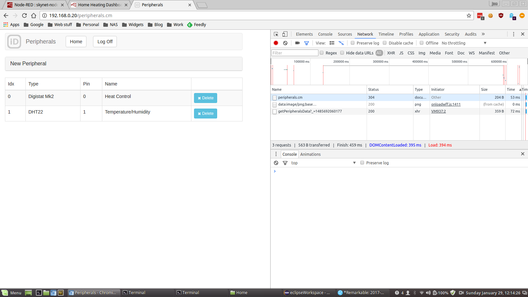Open the Animations drawer tab
This screenshot has height=297, width=528.
pos(310,154)
